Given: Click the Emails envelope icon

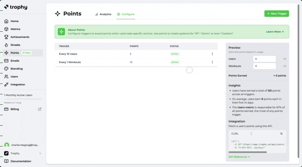Looking at the screenshot, I should [6, 61].
